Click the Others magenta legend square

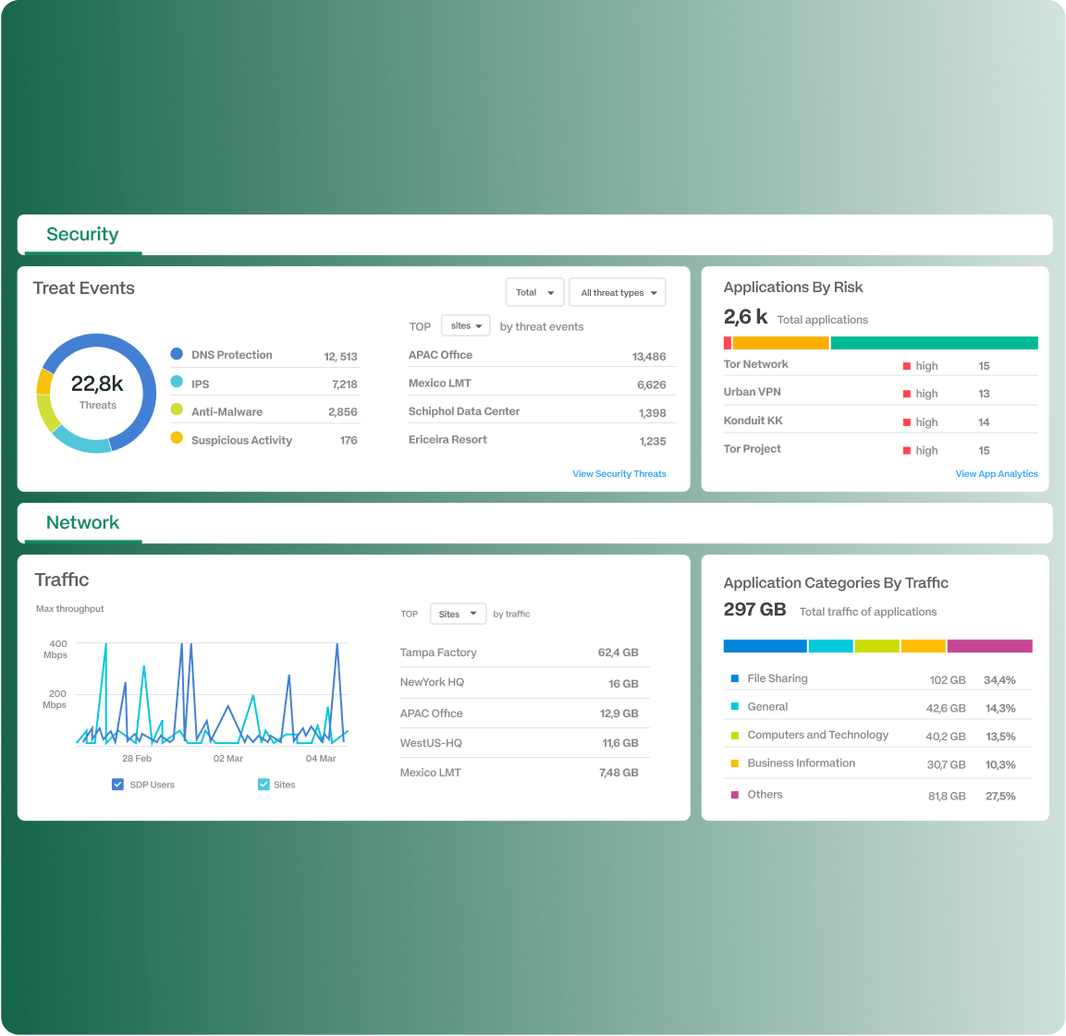coord(735,795)
